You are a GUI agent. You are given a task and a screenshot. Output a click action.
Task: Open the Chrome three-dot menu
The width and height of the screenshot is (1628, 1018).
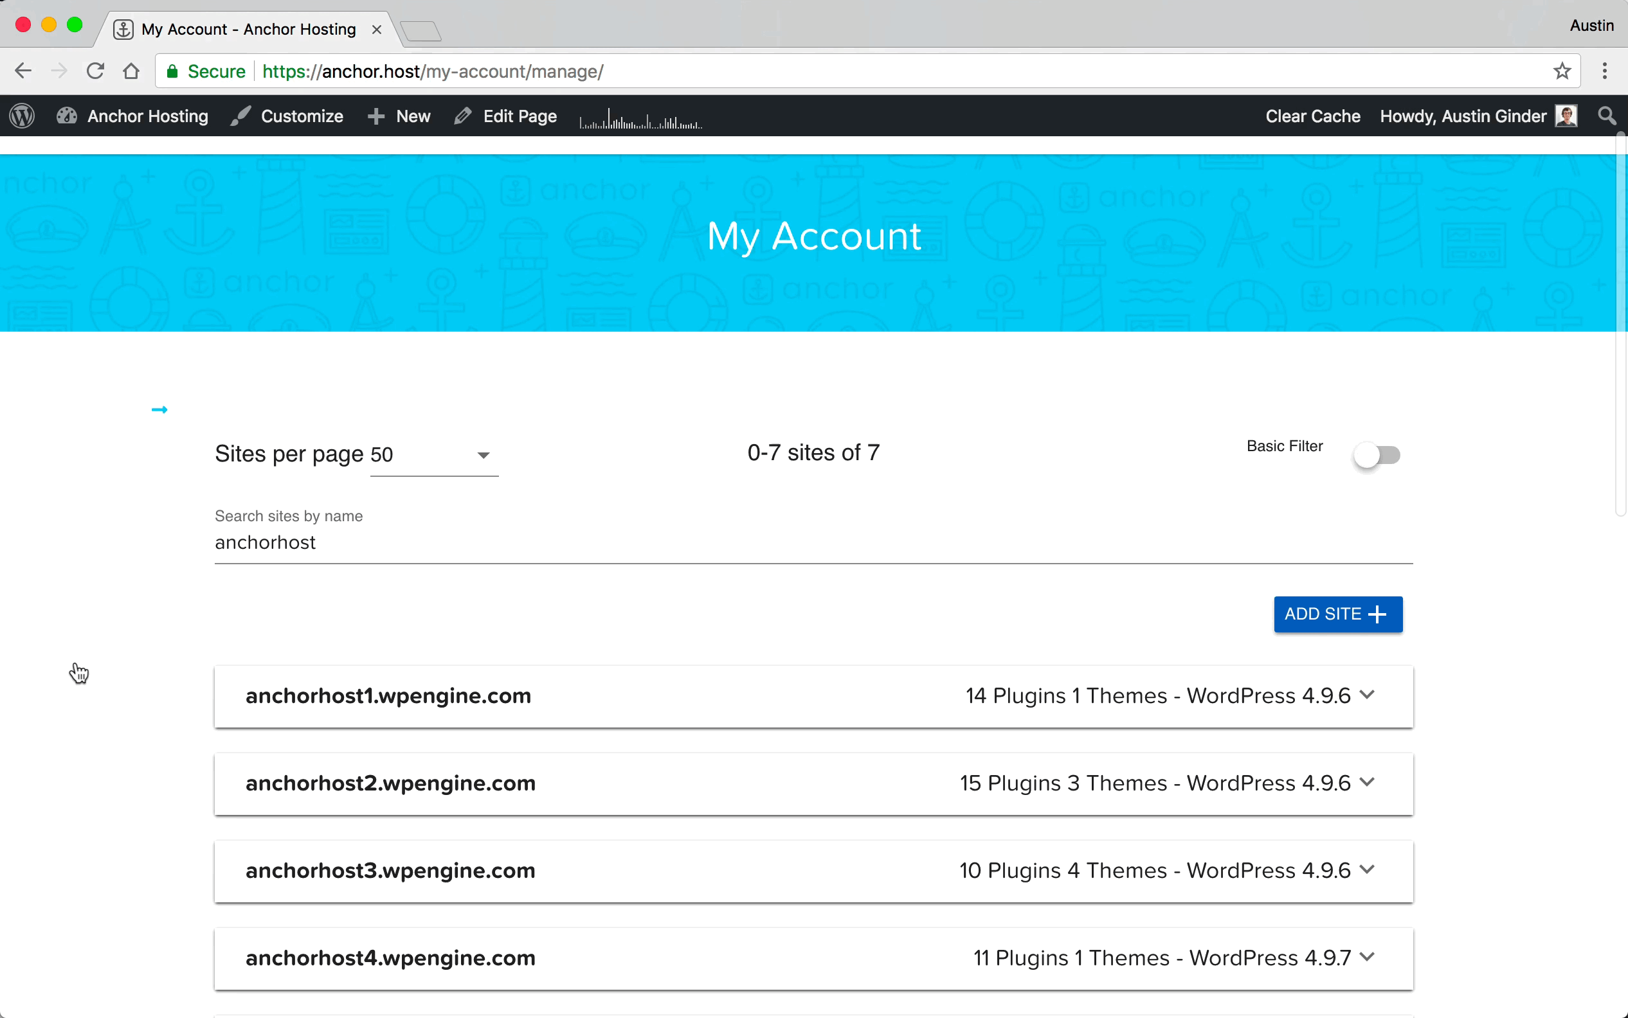pos(1604,71)
